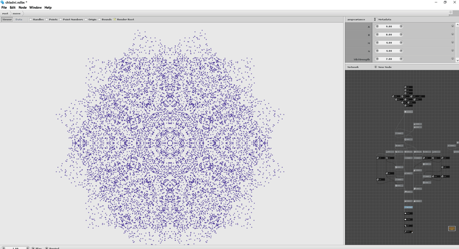Open the options dropdown for parameter A
The height and width of the screenshot is (249, 459).
tap(453, 26)
